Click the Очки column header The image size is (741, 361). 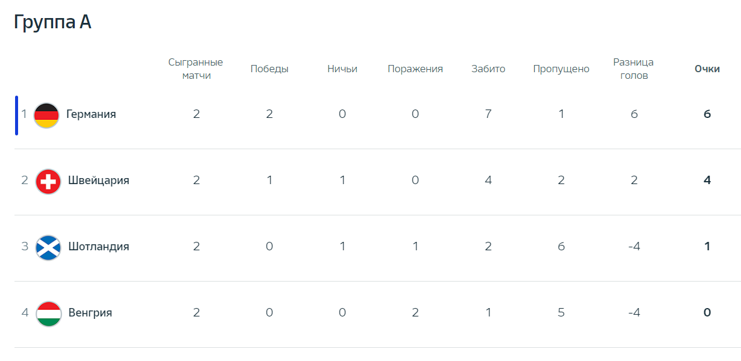pyautogui.click(x=707, y=69)
